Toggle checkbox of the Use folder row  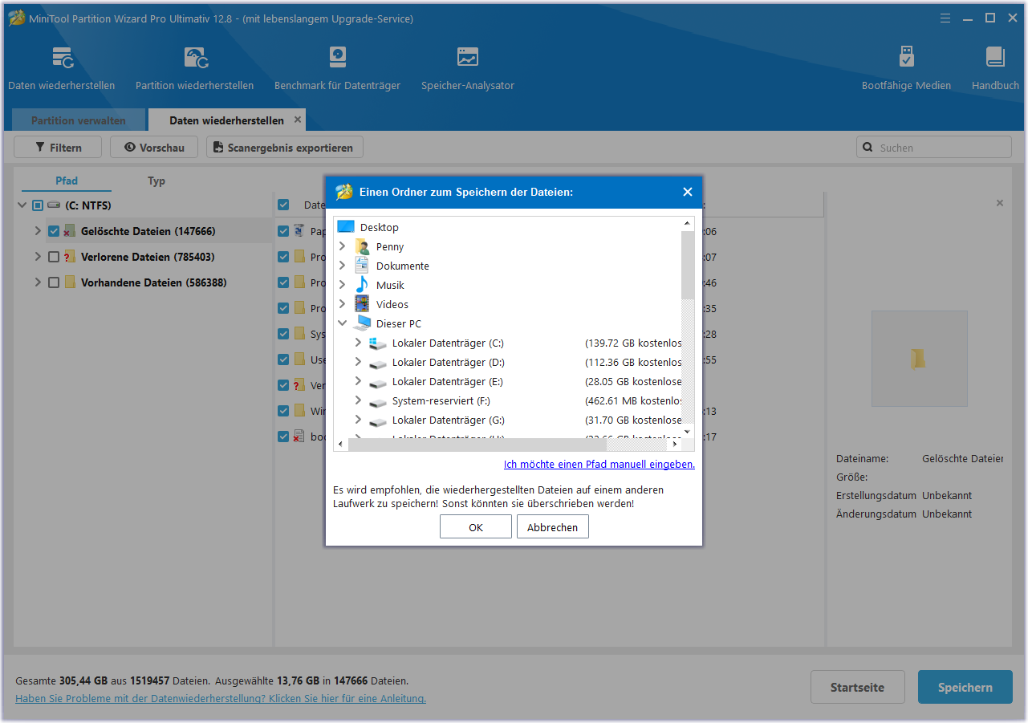point(283,359)
